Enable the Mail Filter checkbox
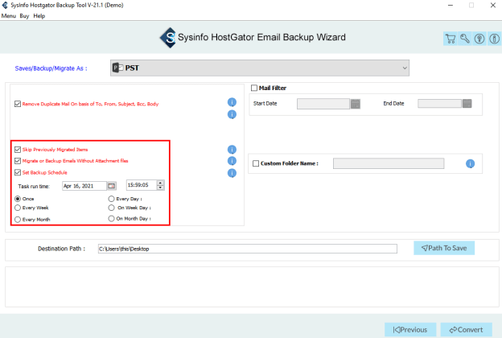Viewport: 502px width, 338px height. coord(254,88)
